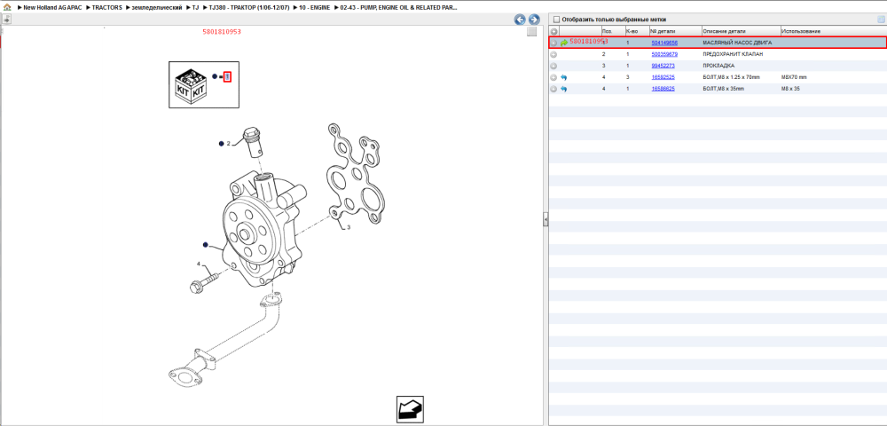Sort by the 'К-во' column header

click(x=636, y=31)
